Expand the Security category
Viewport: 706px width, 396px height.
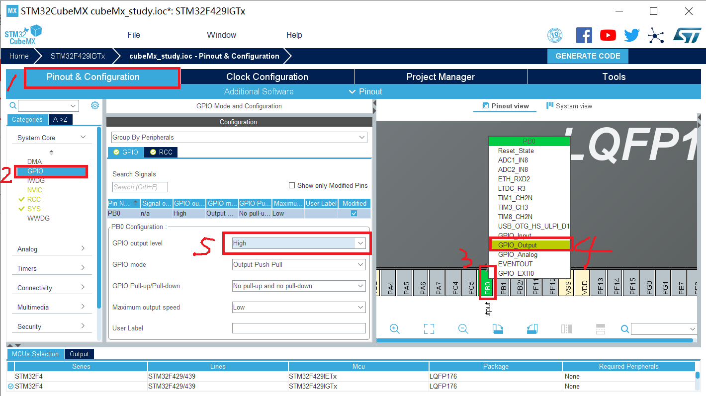pos(52,326)
